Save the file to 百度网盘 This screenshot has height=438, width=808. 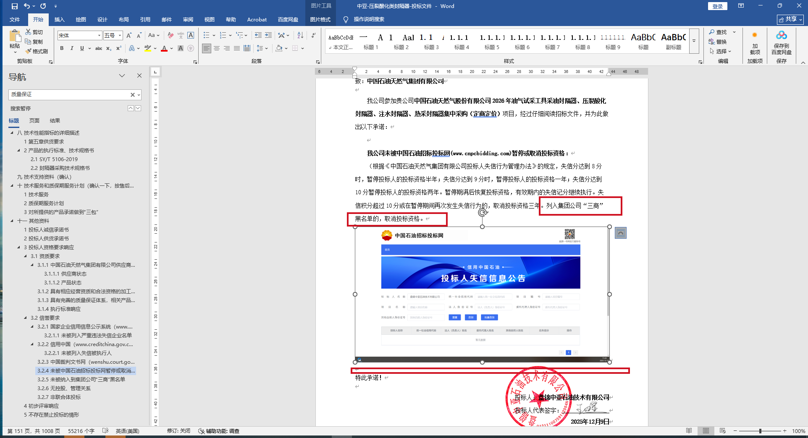point(781,42)
